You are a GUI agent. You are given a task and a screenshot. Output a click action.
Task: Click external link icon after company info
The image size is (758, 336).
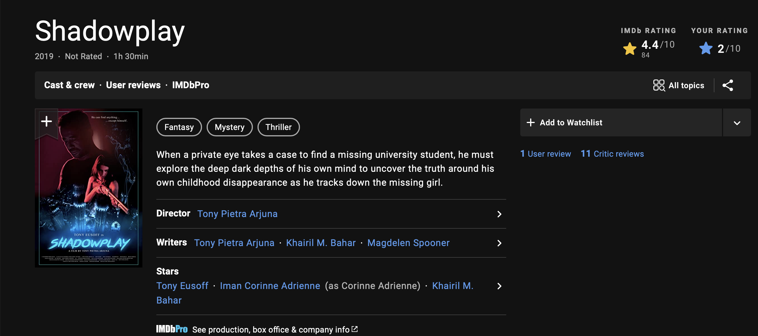355,329
